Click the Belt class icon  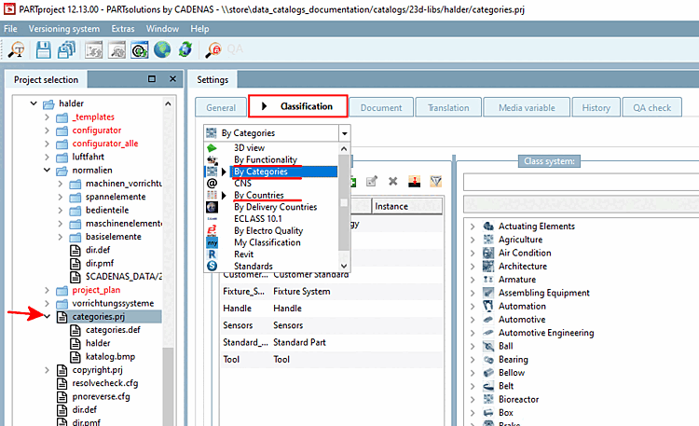pyautogui.click(x=488, y=386)
